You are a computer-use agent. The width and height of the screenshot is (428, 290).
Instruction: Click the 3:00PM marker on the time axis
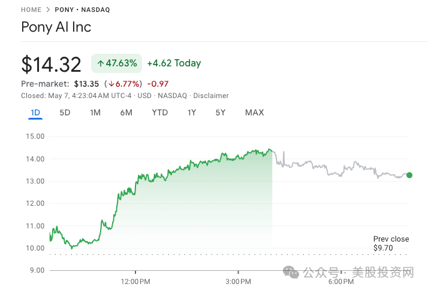pos(238,281)
